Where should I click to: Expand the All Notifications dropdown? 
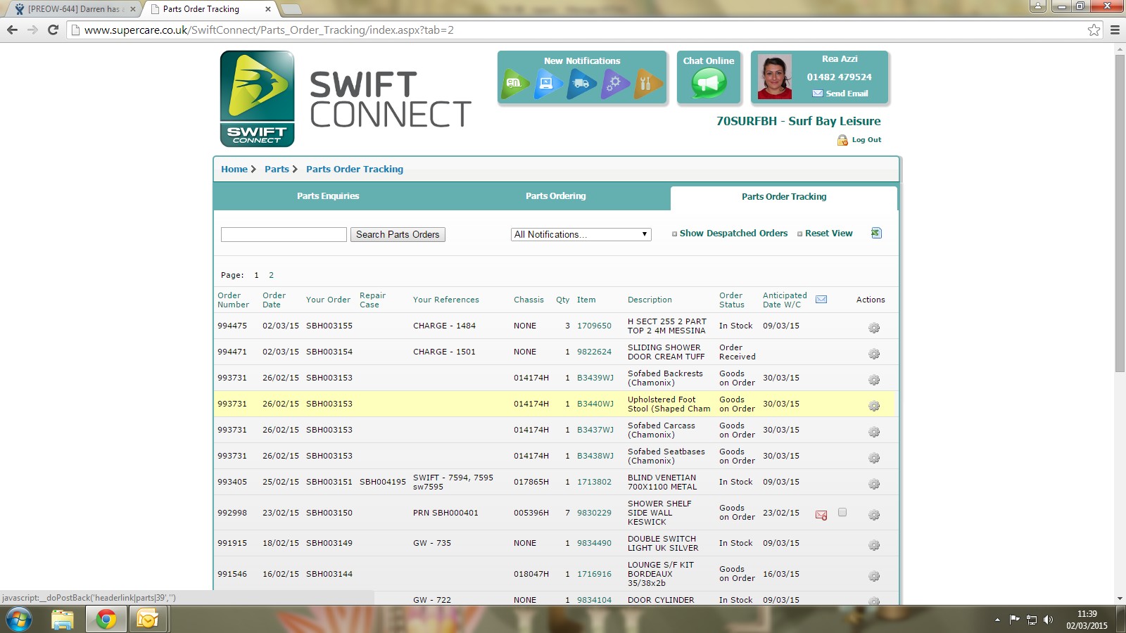point(581,234)
